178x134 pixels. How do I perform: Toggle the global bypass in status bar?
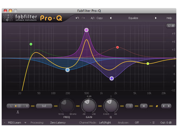click(x=152, y=123)
